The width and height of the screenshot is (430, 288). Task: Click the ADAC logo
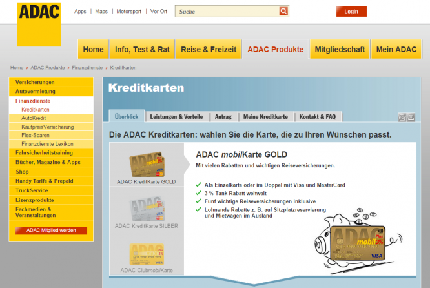point(39,25)
